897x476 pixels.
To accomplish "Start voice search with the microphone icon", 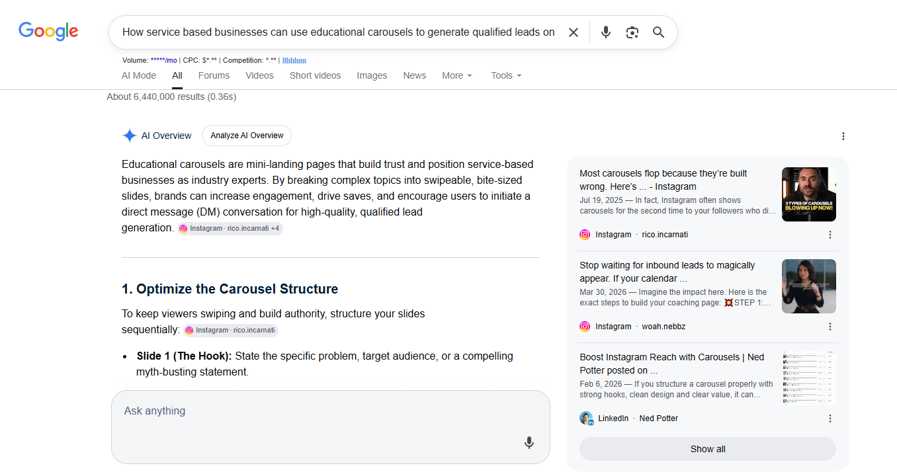I will [x=605, y=32].
